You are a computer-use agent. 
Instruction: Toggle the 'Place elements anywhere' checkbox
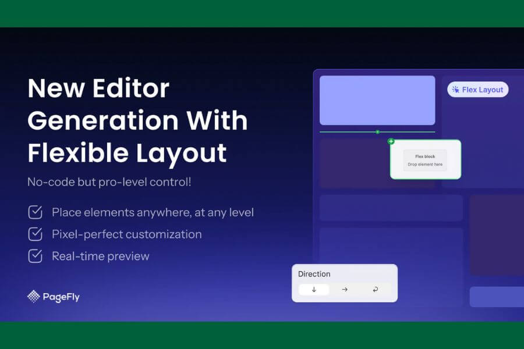point(35,212)
